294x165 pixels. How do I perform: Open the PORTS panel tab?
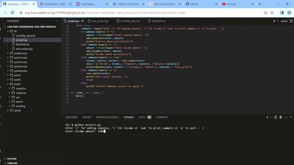(142, 117)
